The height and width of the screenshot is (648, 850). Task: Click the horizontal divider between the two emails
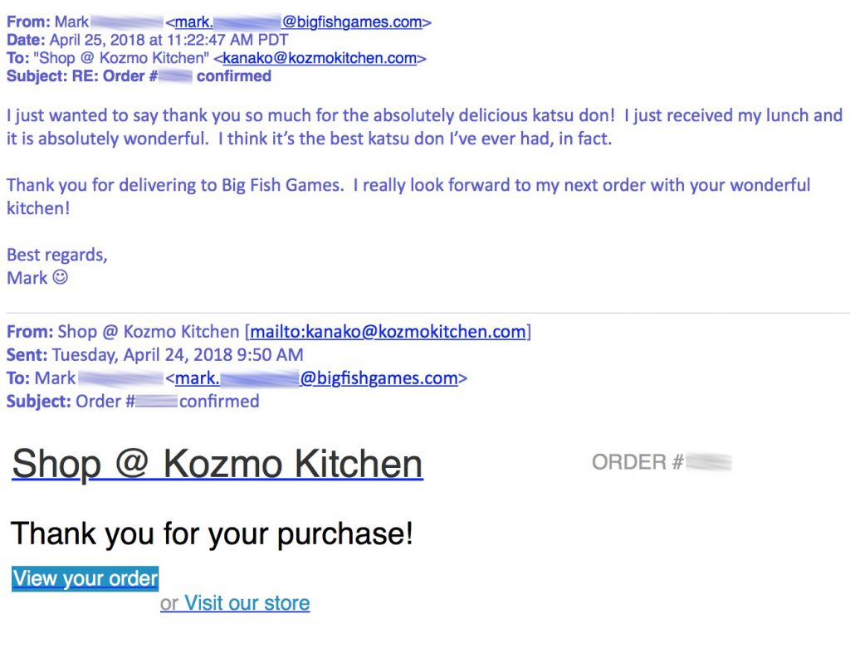[427, 313]
